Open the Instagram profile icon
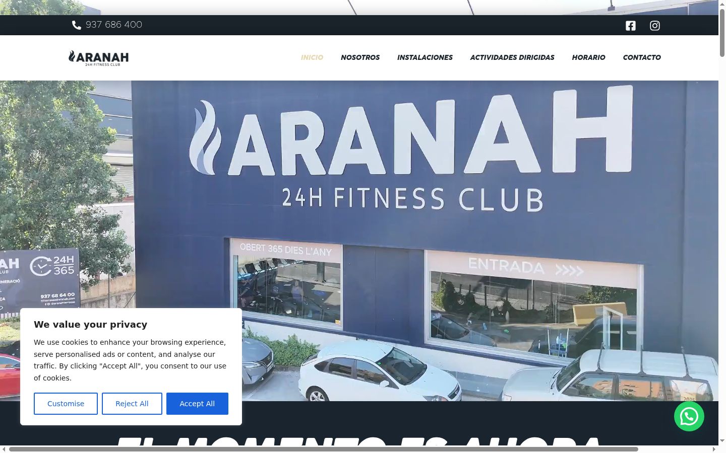This screenshot has width=726, height=453. pyautogui.click(x=655, y=26)
